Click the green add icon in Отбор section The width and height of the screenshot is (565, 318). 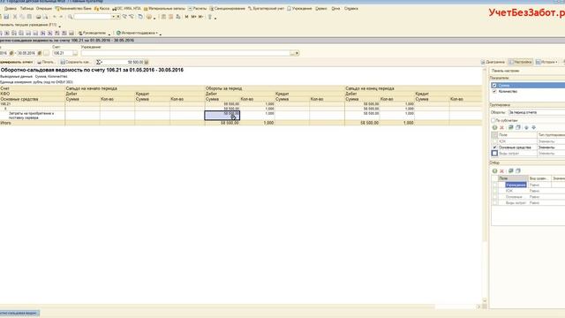[x=494, y=170]
